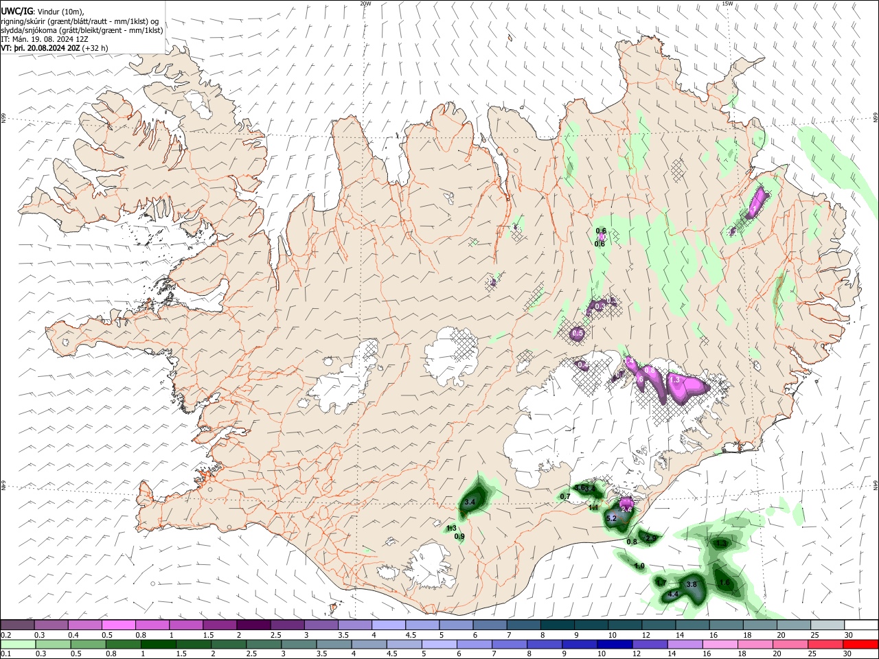
Task: Click the 1.6 rainfall value offshore
Action: tap(724, 583)
